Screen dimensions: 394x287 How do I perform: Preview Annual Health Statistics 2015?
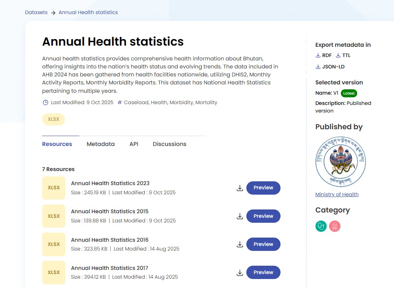click(x=263, y=216)
